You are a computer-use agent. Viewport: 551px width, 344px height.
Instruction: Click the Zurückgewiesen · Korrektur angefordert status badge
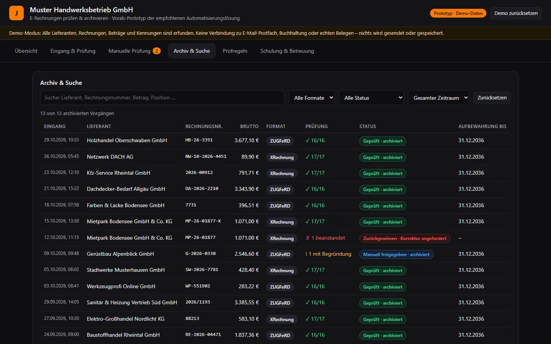[x=405, y=238]
